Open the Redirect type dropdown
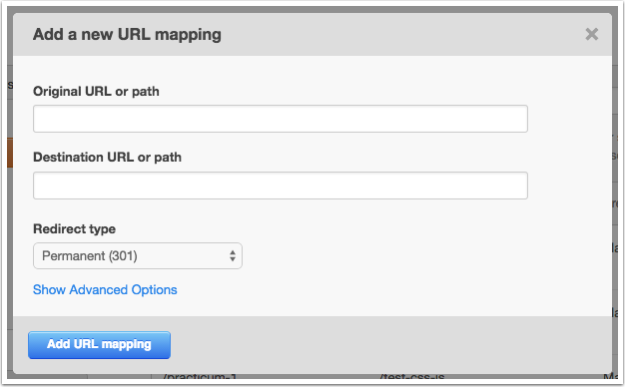This screenshot has width=625, height=387. (138, 255)
